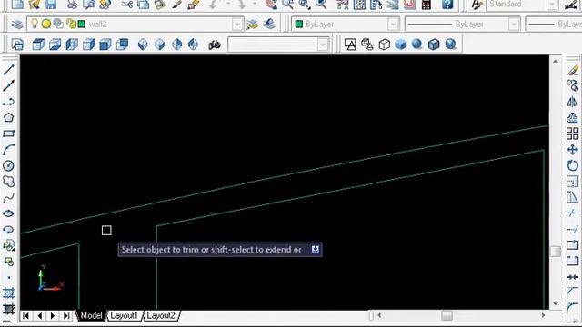Select the Circle draw tool

coord(8,165)
